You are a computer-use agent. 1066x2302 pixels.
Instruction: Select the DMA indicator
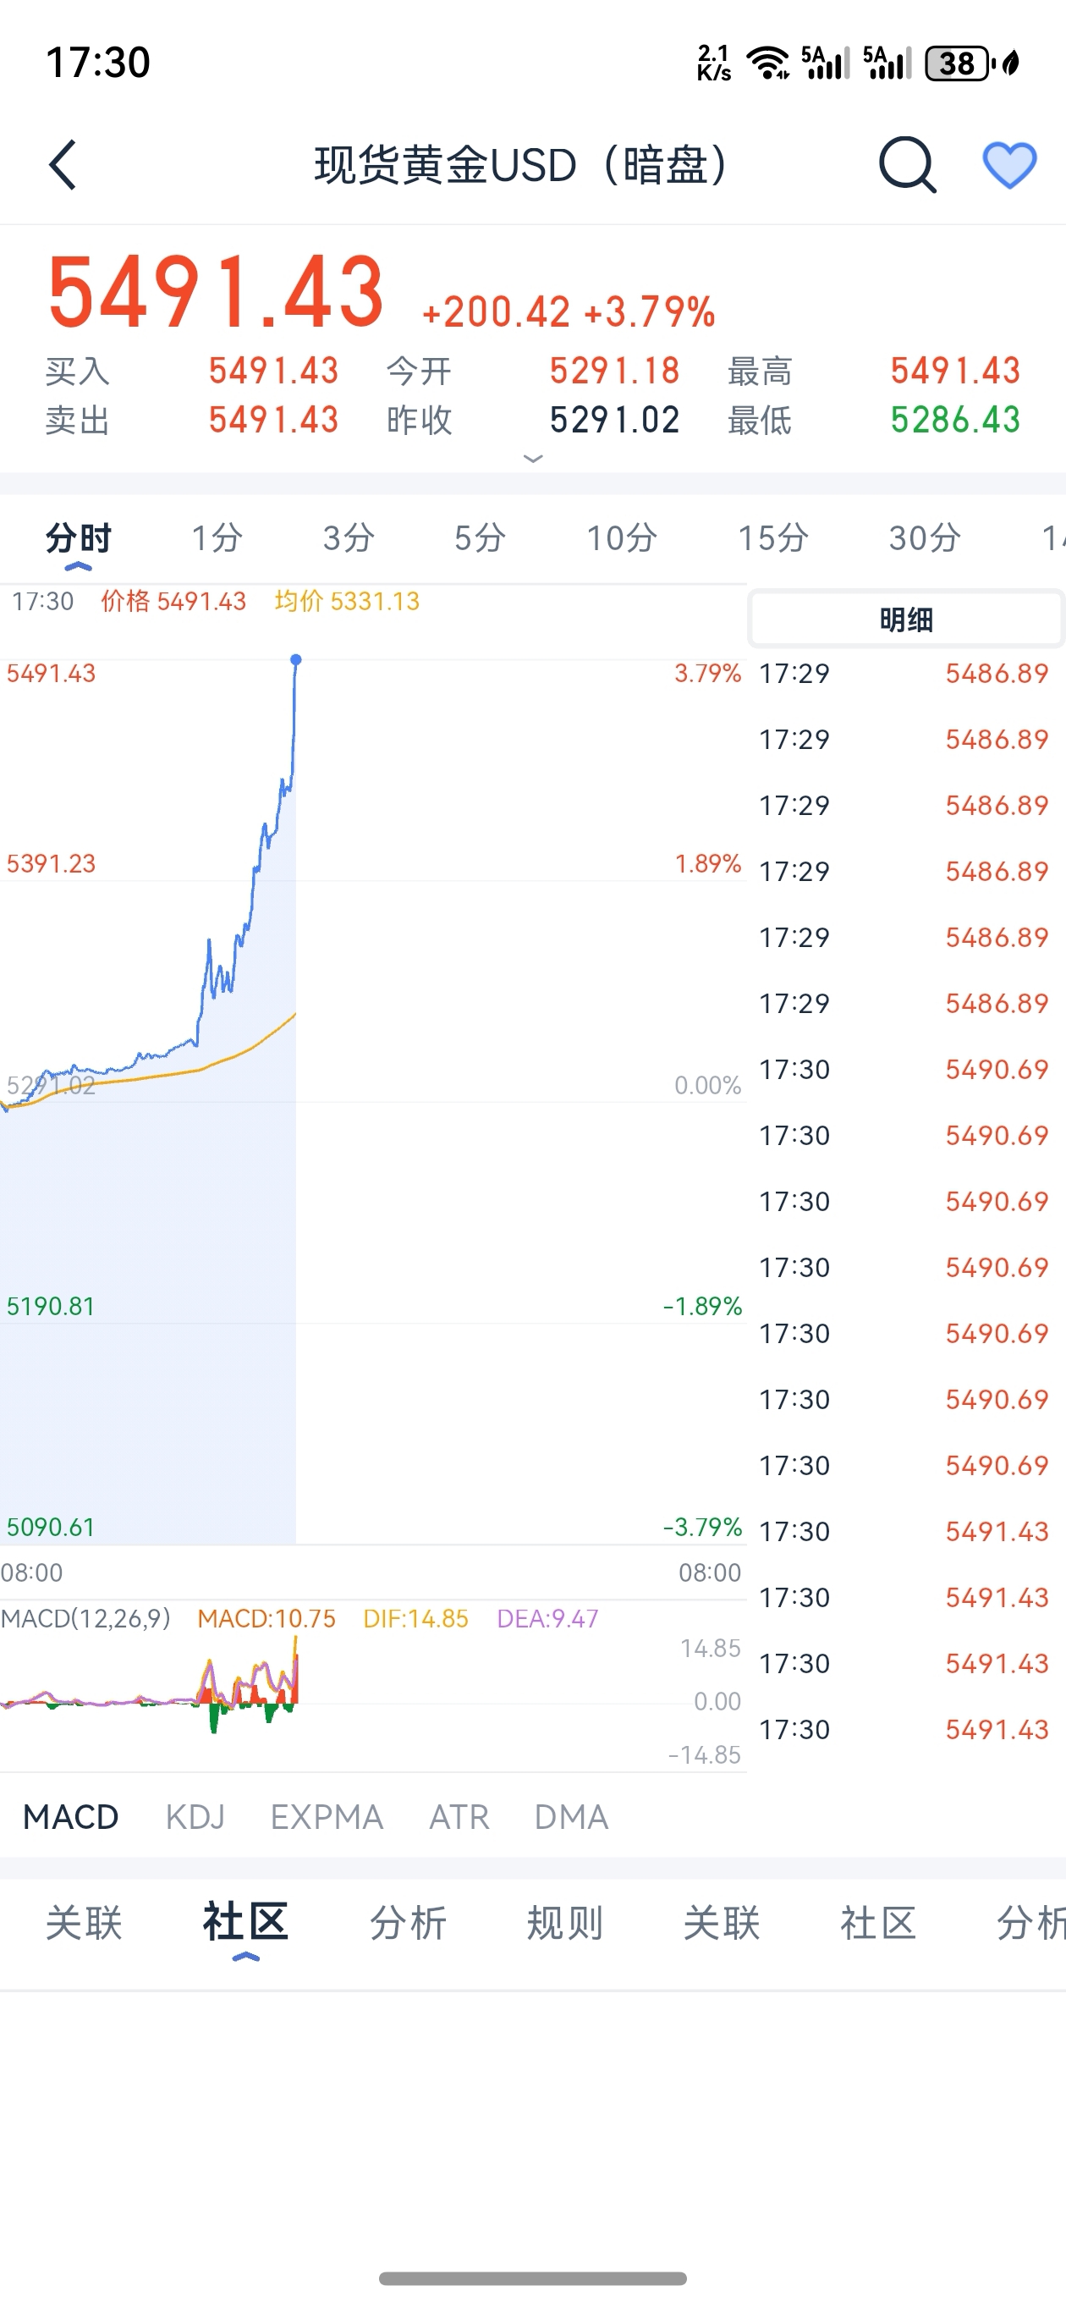point(571,1817)
